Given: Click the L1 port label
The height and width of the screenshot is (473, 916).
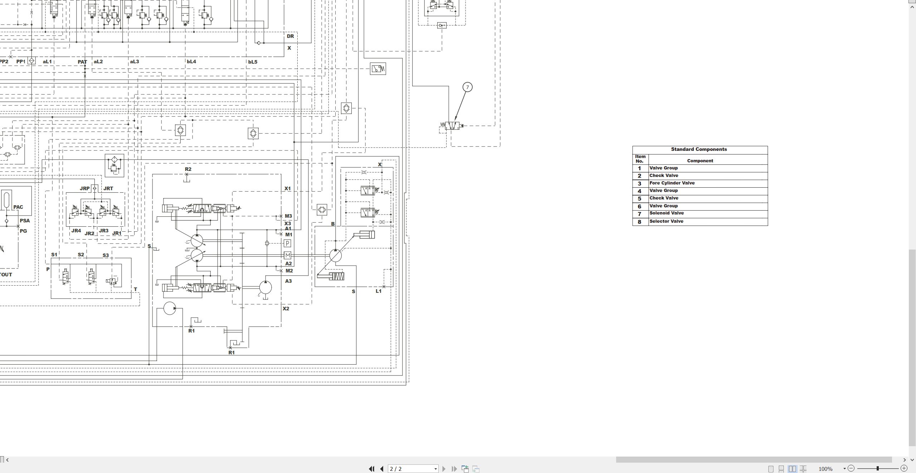Looking at the screenshot, I should click(379, 291).
